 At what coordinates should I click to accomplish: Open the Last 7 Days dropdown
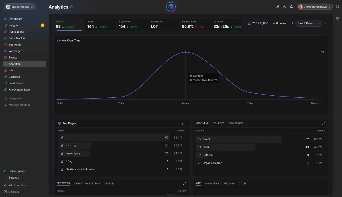(309, 23)
